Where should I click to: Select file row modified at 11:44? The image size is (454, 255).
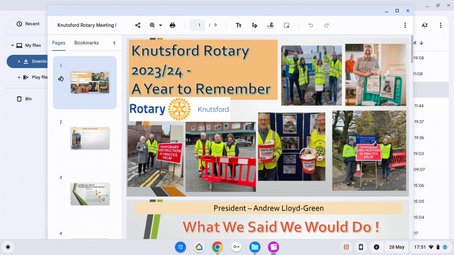click(x=431, y=106)
